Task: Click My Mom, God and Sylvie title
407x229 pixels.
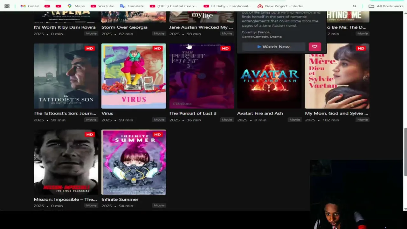Action: pos(336,113)
